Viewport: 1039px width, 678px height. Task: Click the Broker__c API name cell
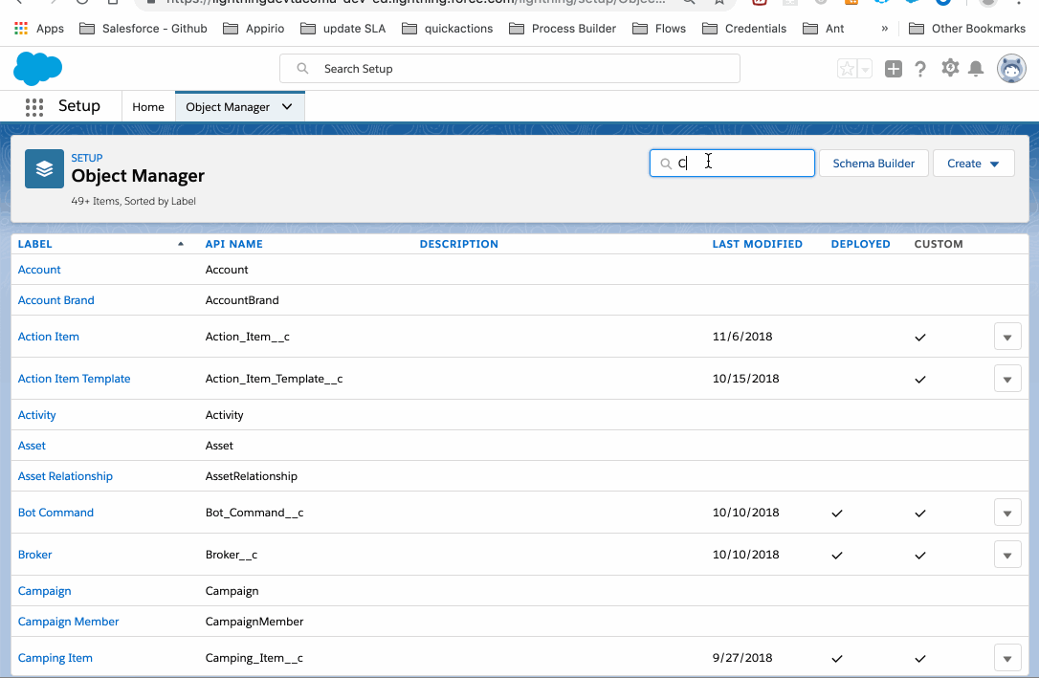[232, 555]
